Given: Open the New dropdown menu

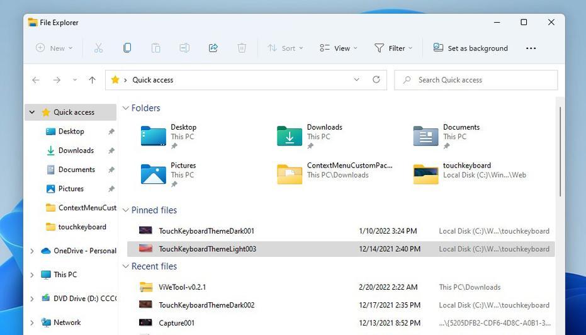Looking at the screenshot, I should coord(54,48).
